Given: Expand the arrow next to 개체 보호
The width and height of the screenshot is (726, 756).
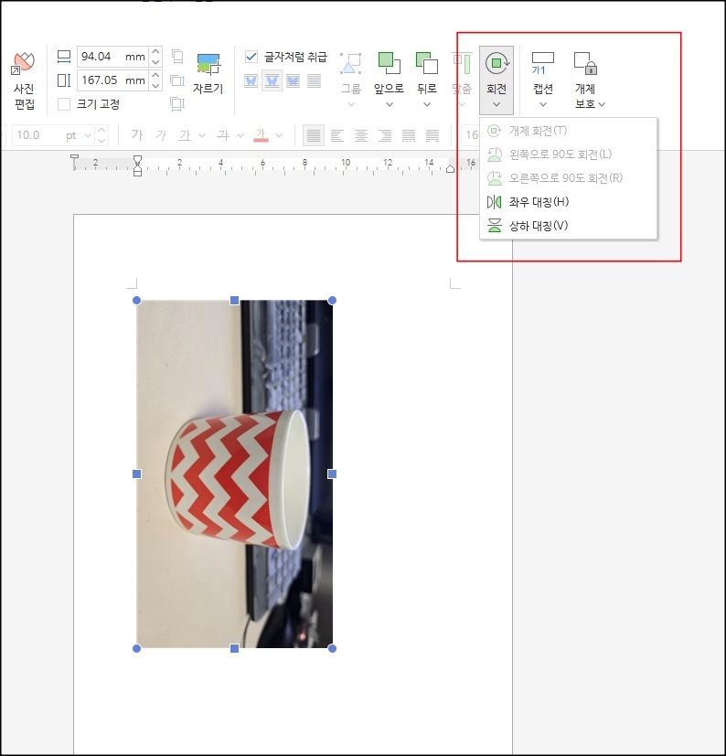Looking at the screenshot, I should click(602, 104).
